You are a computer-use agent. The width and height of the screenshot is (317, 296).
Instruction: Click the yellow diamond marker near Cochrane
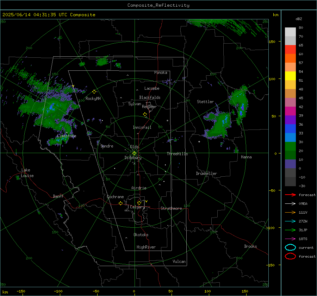pyautogui.click(x=120, y=203)
